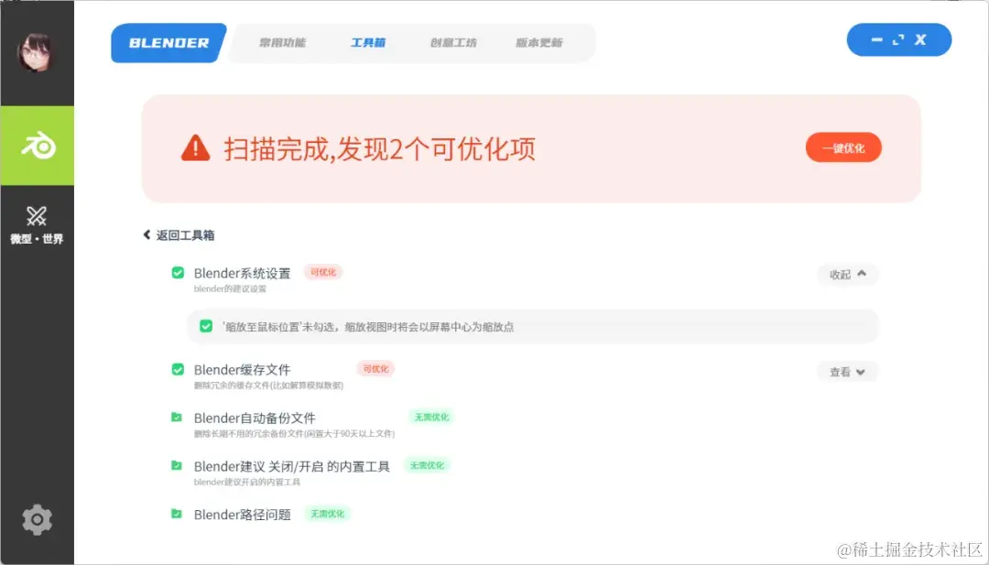
Task: Select the Blender logo sidebar icon
Action: pos(38,146)
